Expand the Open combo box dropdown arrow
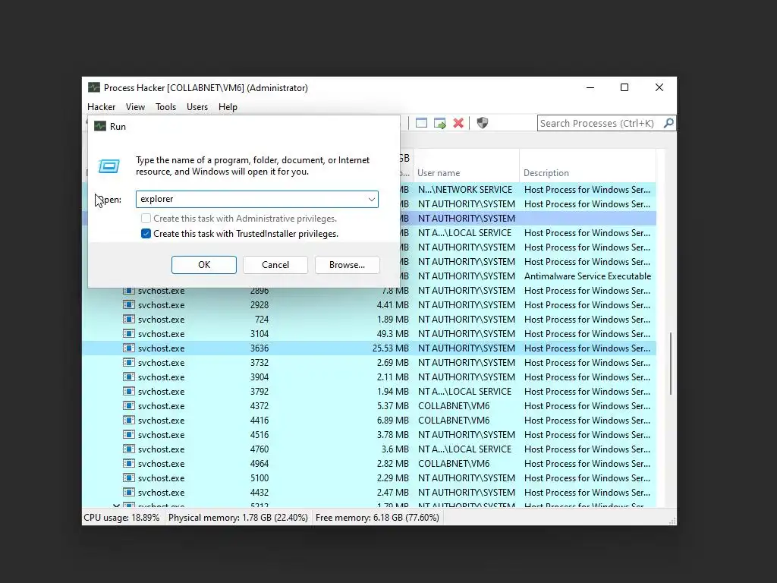Image resolution: width=777 pixels, height=583 pixels. click(371, 200)
